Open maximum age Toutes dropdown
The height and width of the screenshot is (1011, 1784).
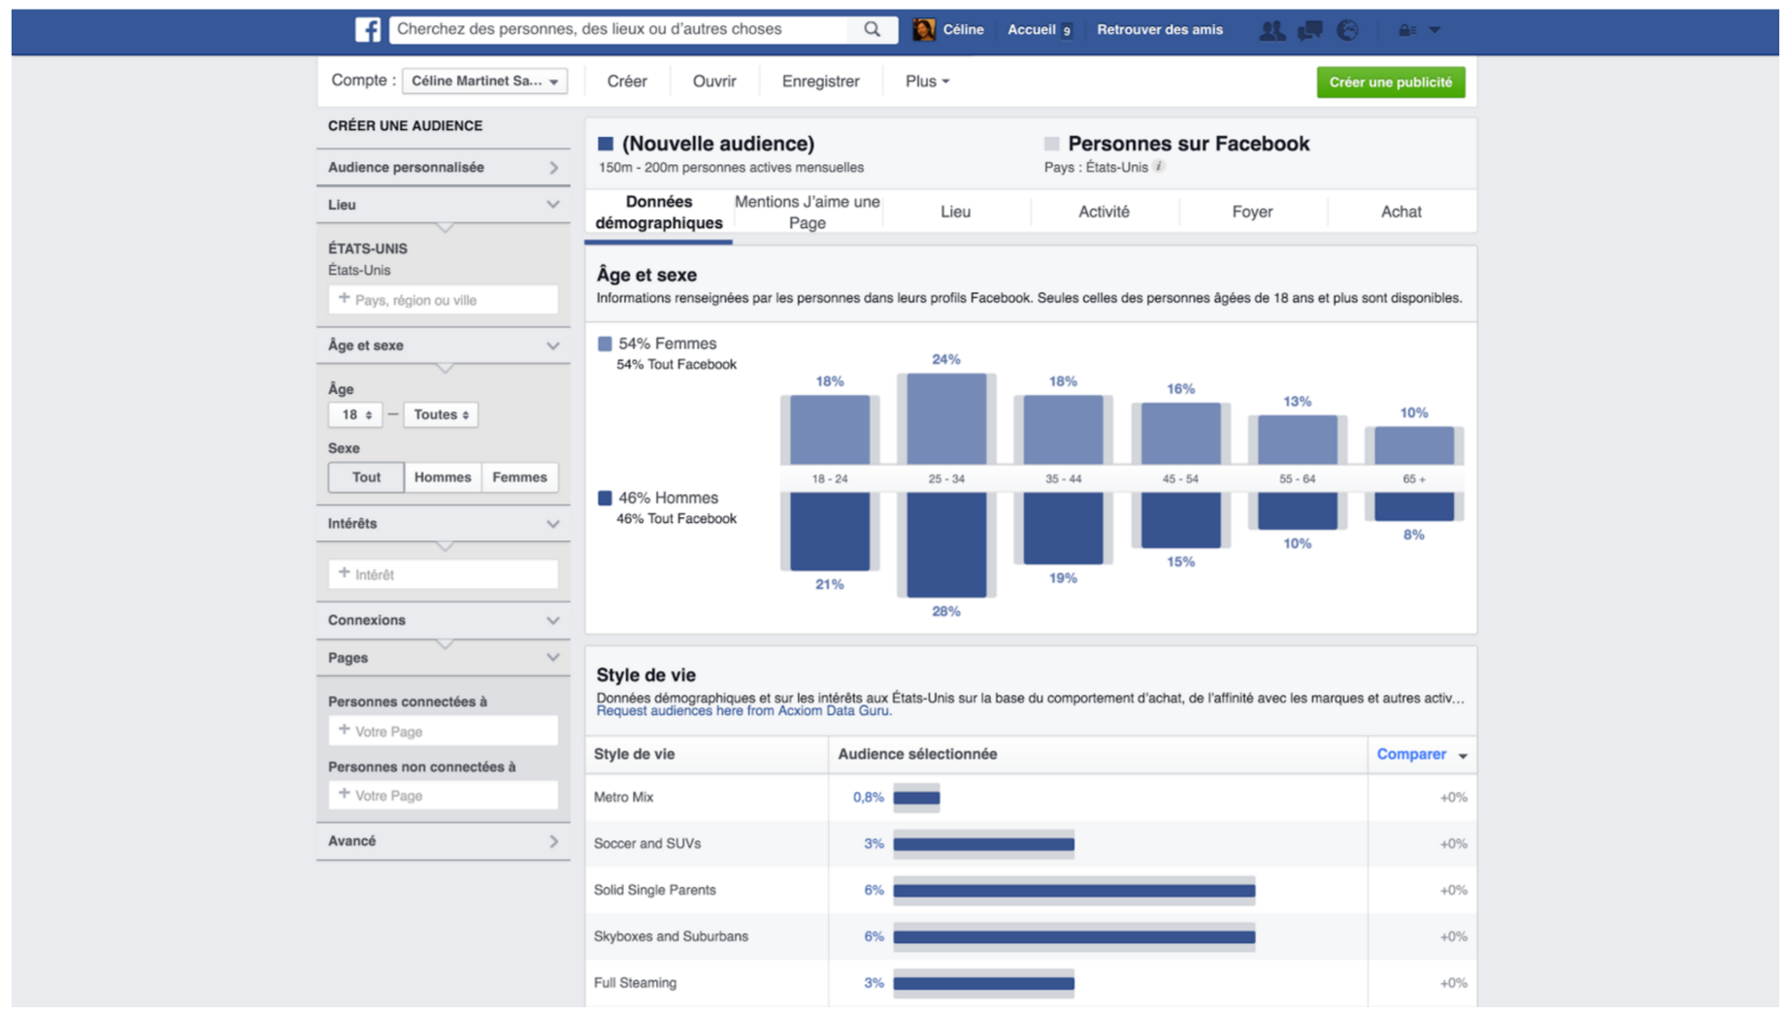pyautogui.click(x=441, y=414)
